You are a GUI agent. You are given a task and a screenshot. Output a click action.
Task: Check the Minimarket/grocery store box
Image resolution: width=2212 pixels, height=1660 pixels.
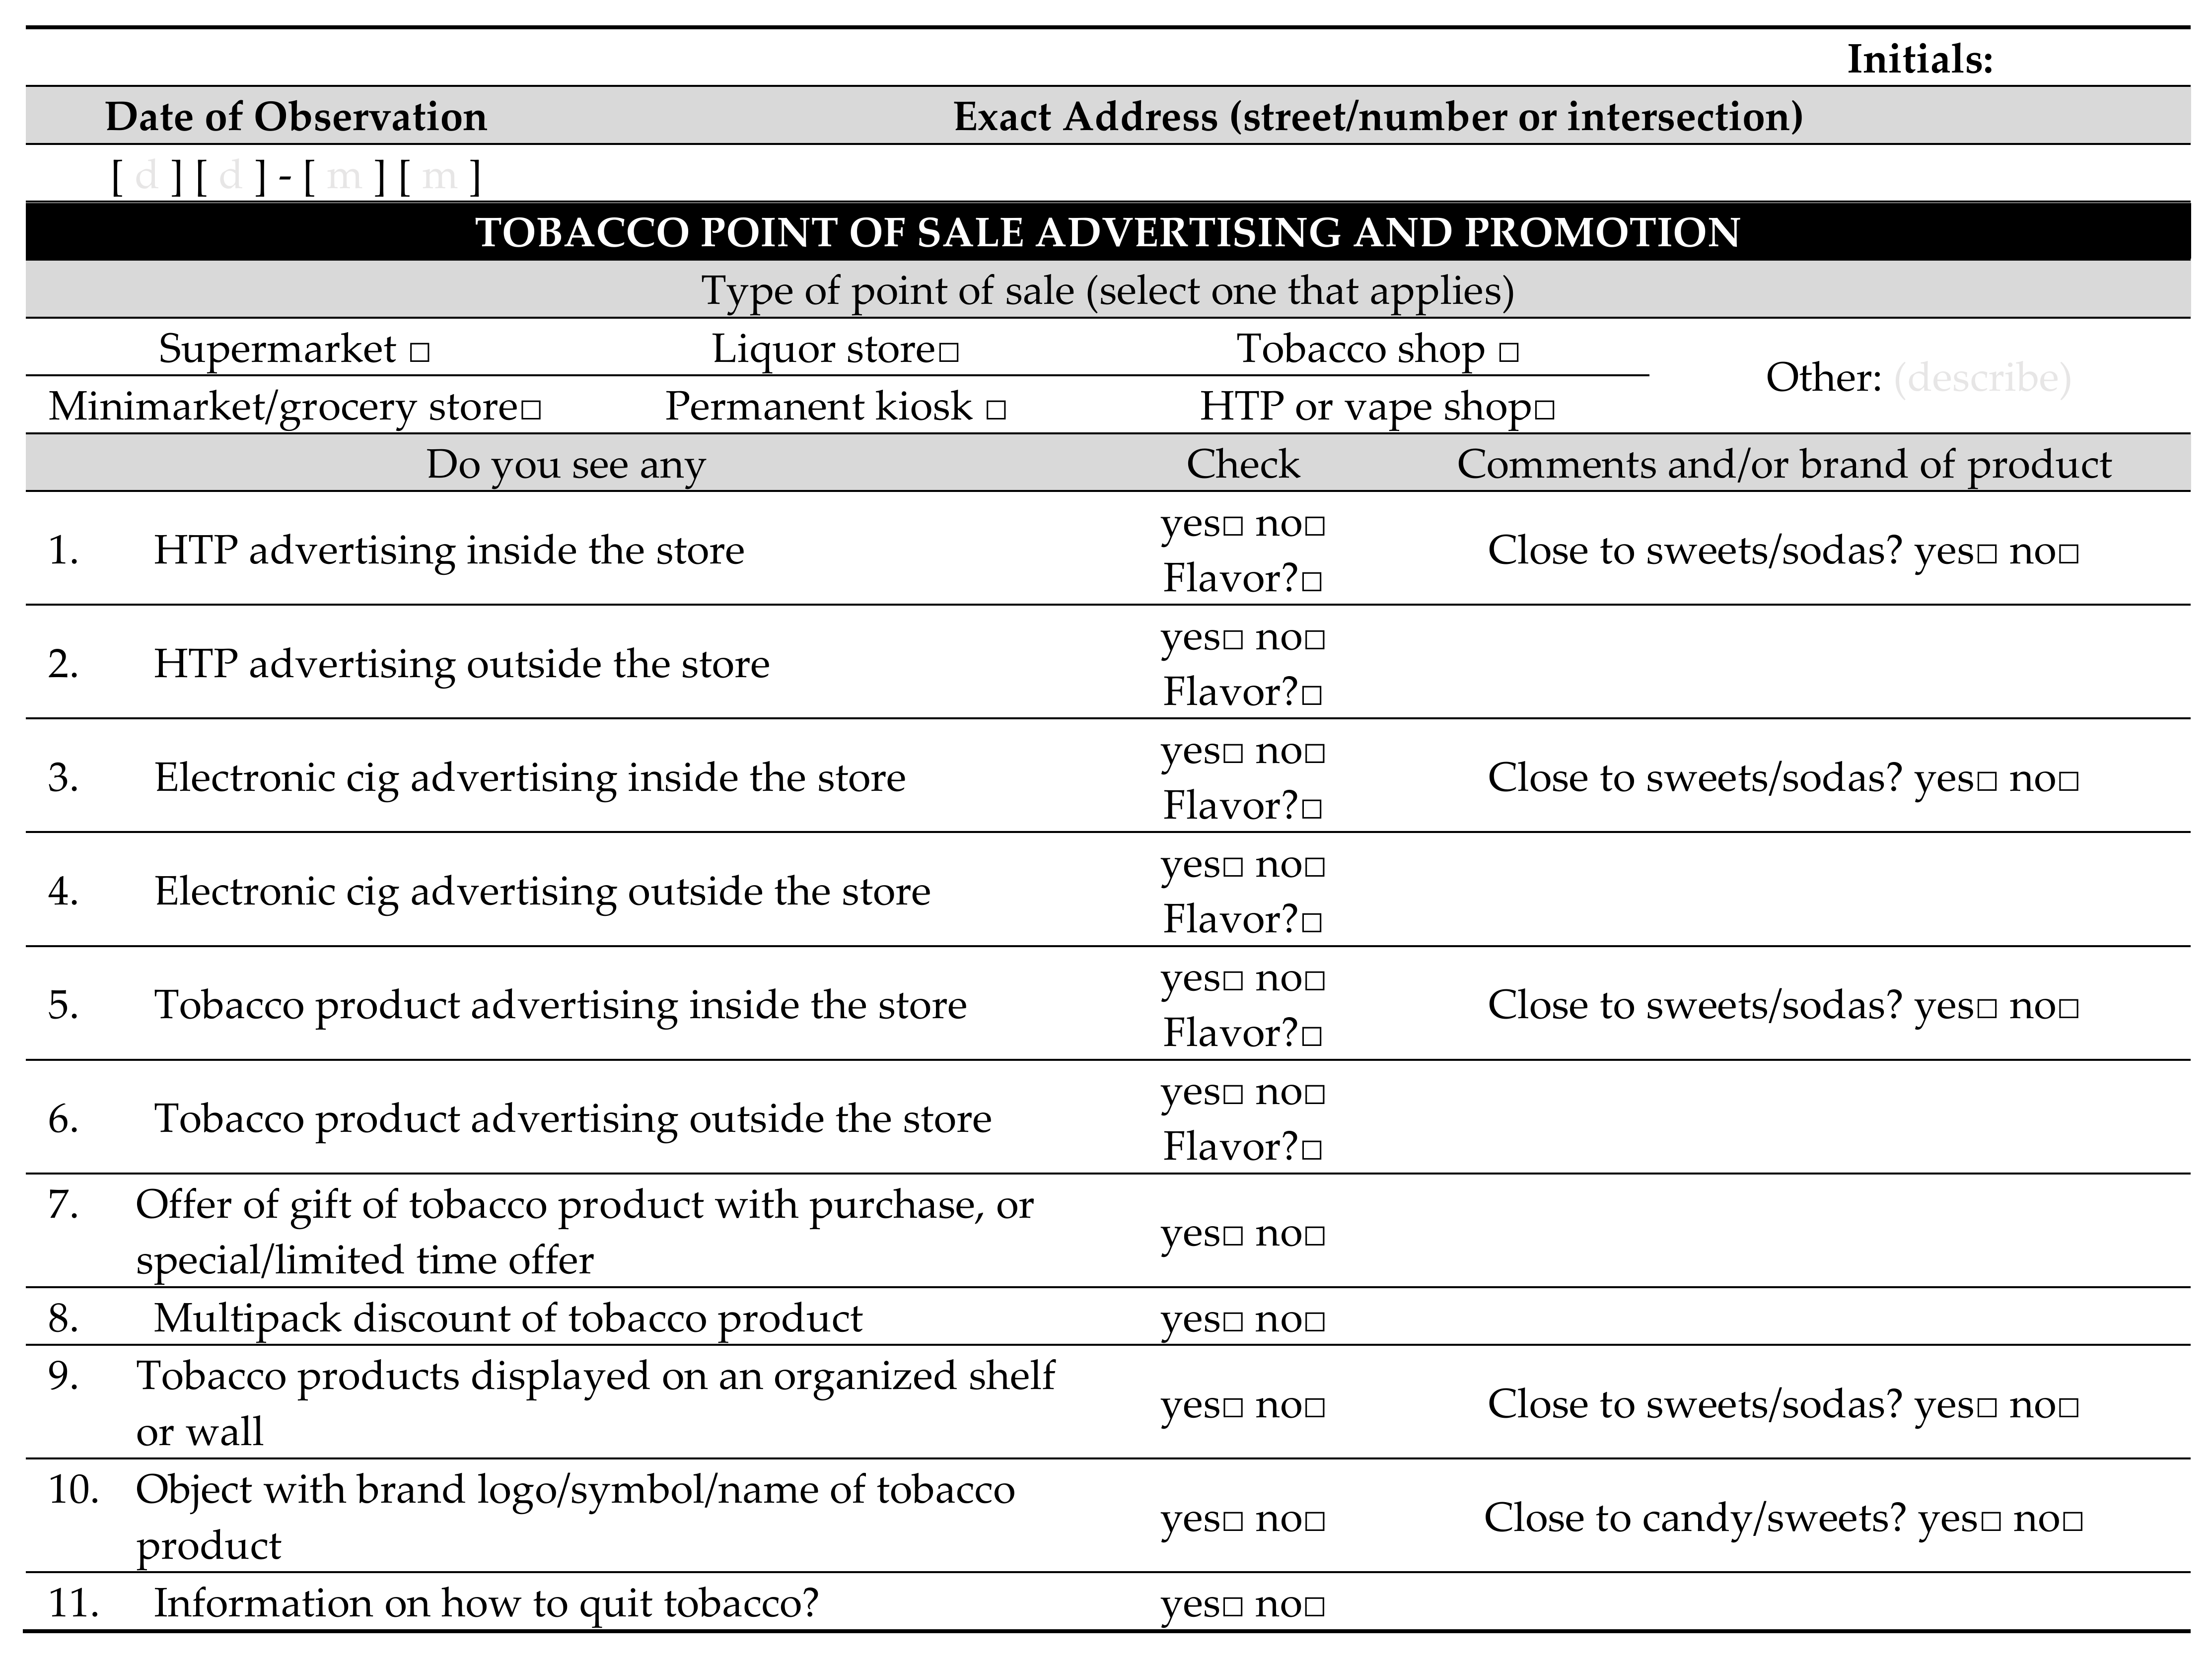click(531, 410)
